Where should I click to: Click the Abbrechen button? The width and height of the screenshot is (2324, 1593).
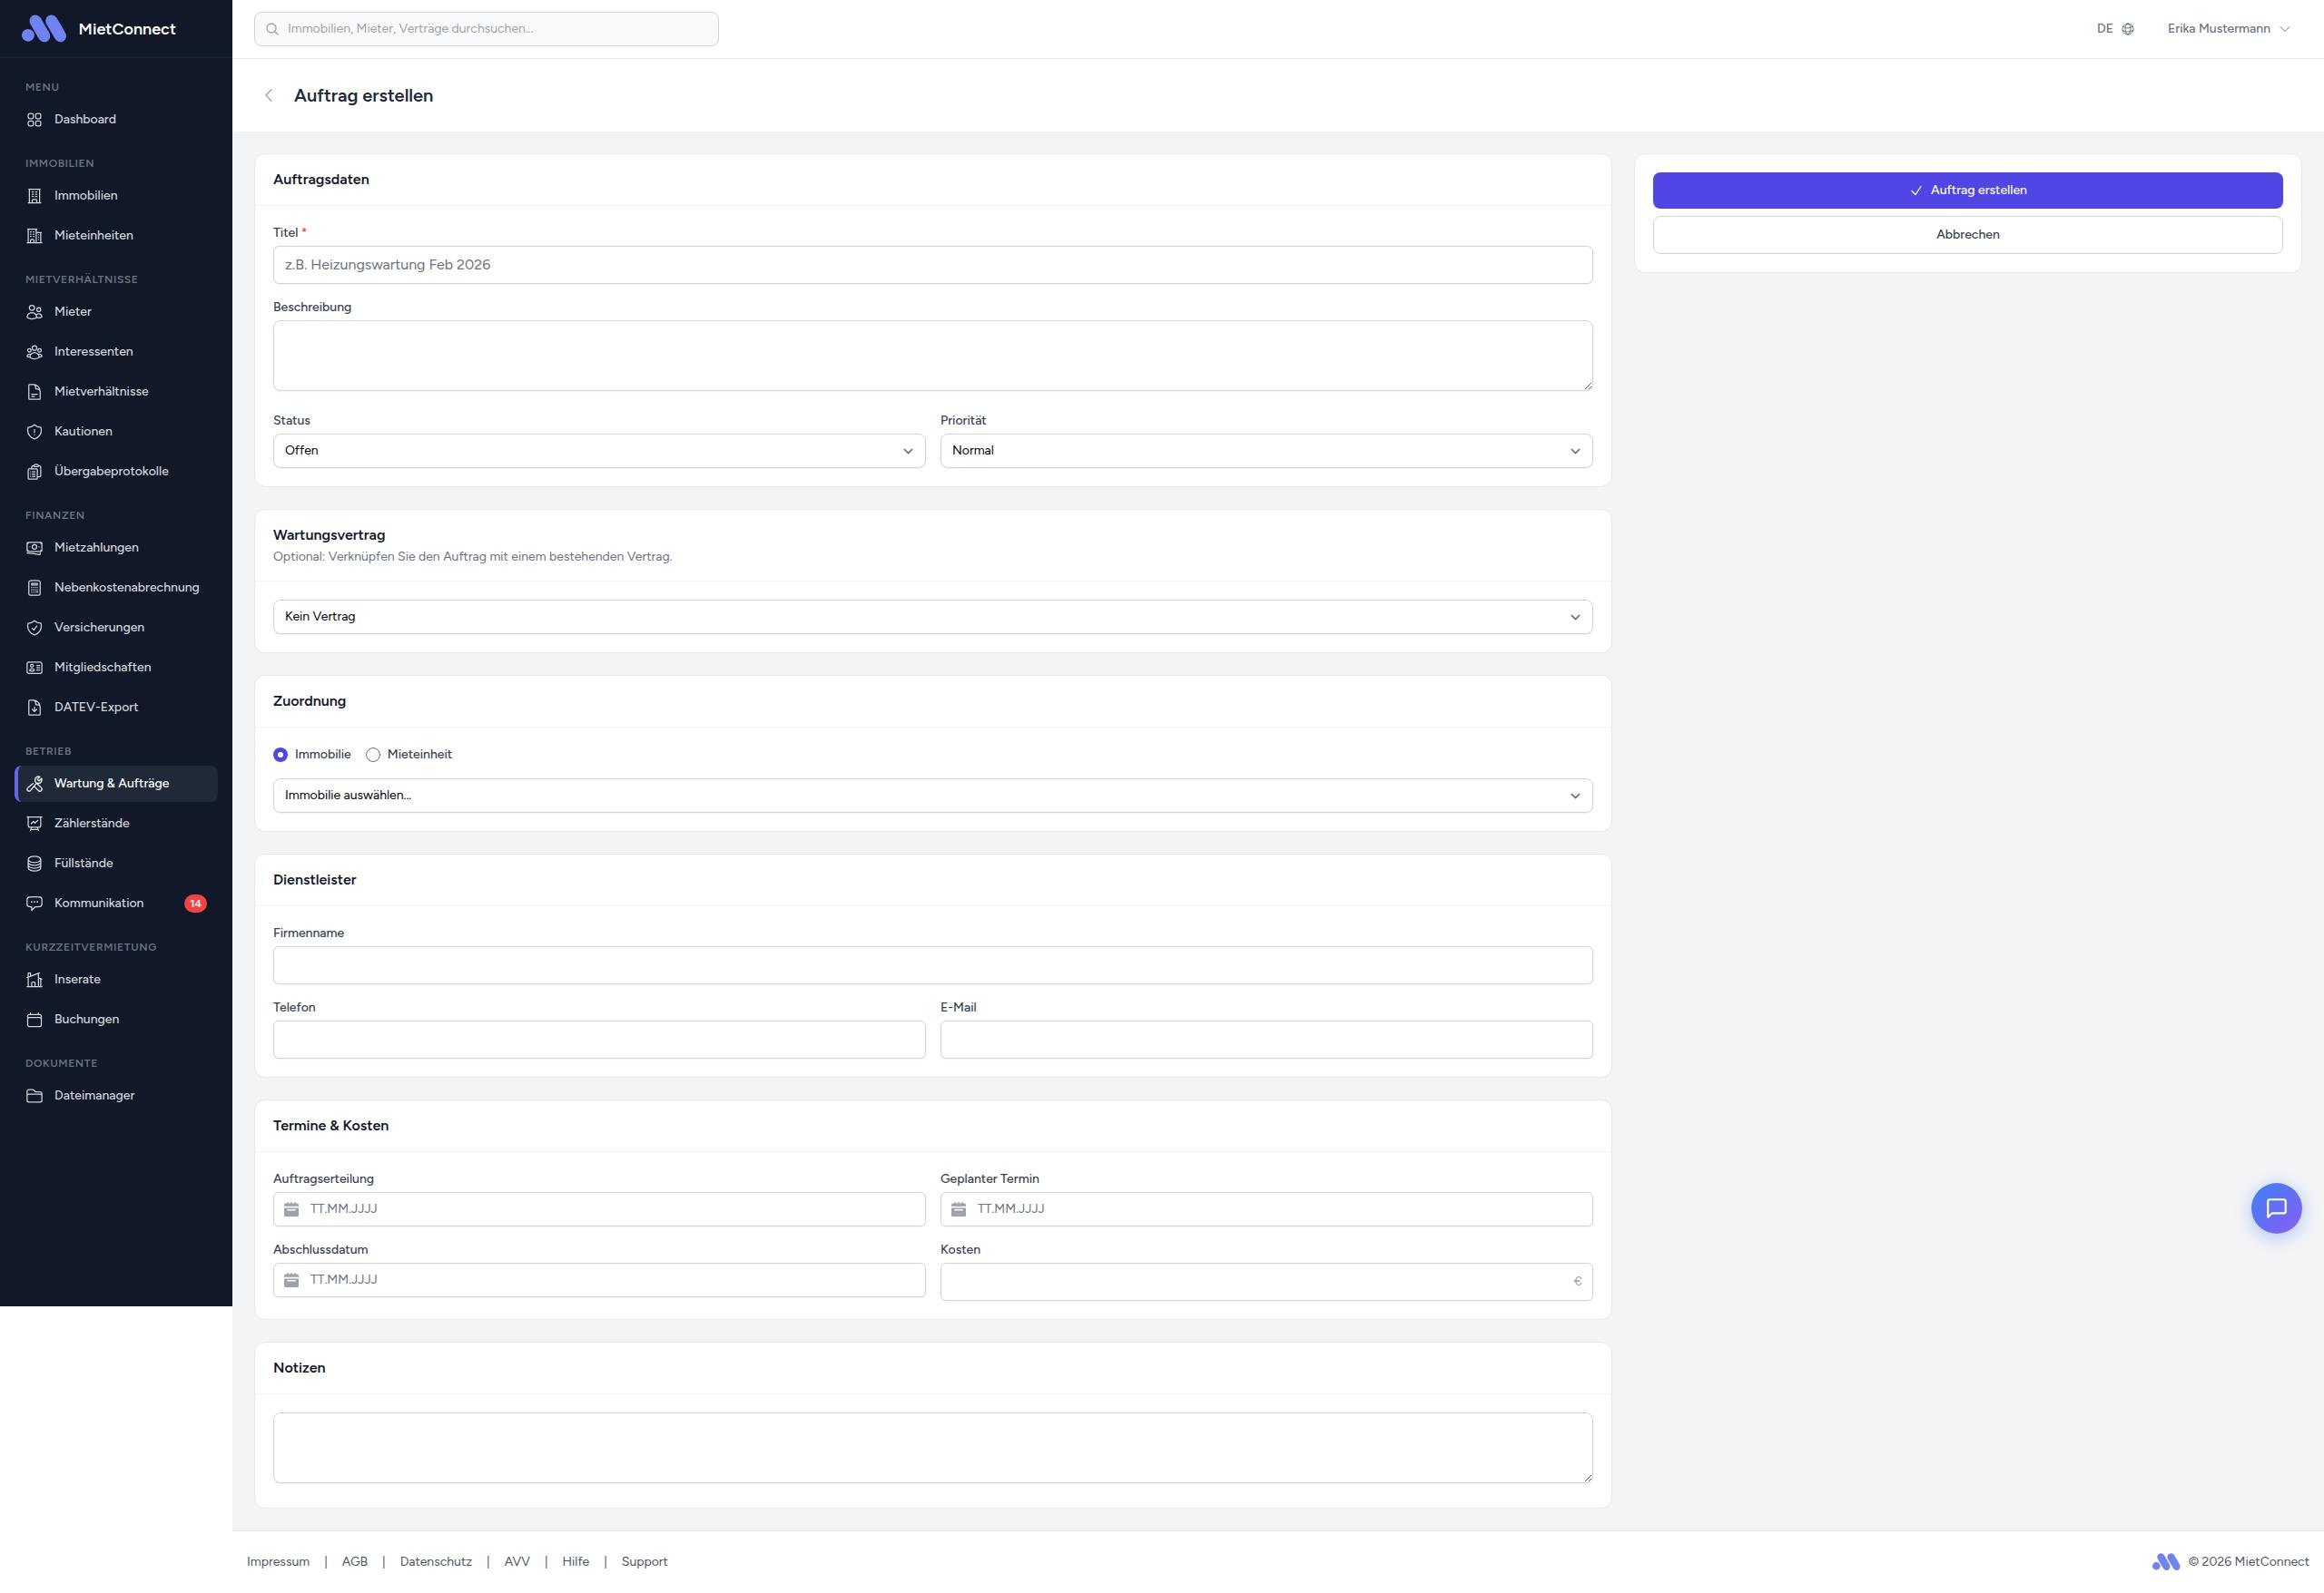[x=1966, y=235]
